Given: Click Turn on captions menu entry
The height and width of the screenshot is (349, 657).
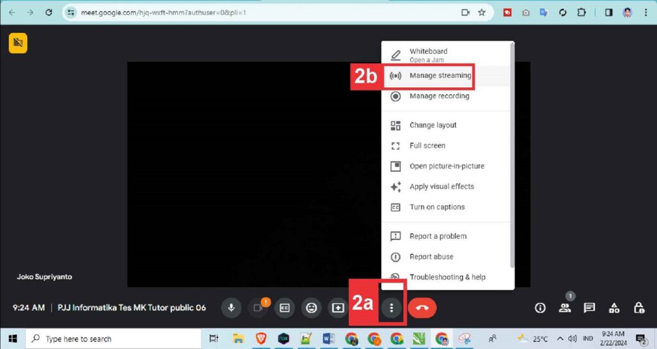Looking at the screenshot, I should pyautogui.click(x=437, y=207).
